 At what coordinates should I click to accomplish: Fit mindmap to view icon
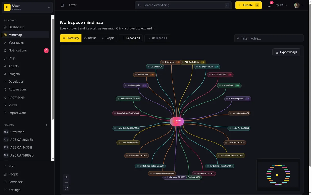pos(66,188)
